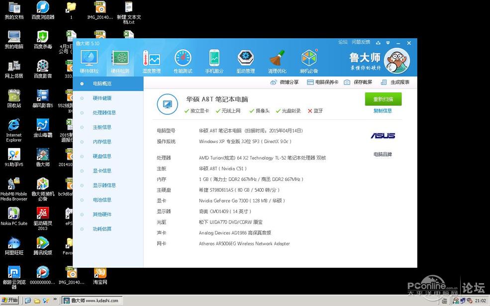
Task: Open 暴风影音5 desktop shortcut
Action: pos(43,98)
